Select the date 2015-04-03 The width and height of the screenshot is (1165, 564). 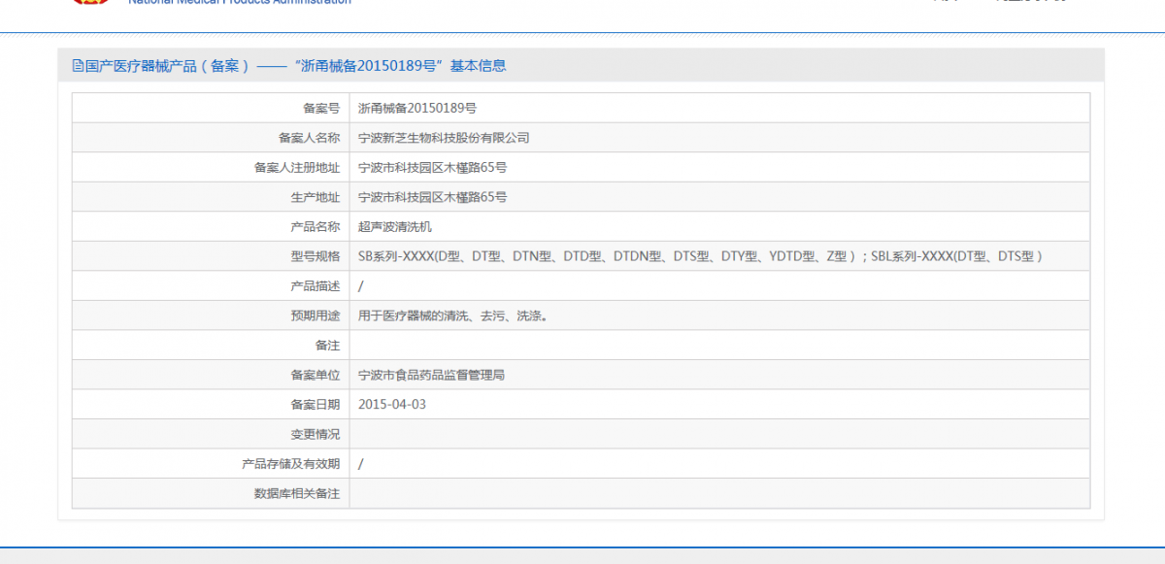392,405
